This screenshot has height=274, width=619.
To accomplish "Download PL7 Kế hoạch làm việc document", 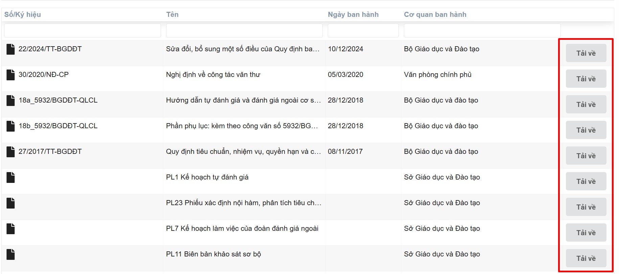I will [586, 233].
